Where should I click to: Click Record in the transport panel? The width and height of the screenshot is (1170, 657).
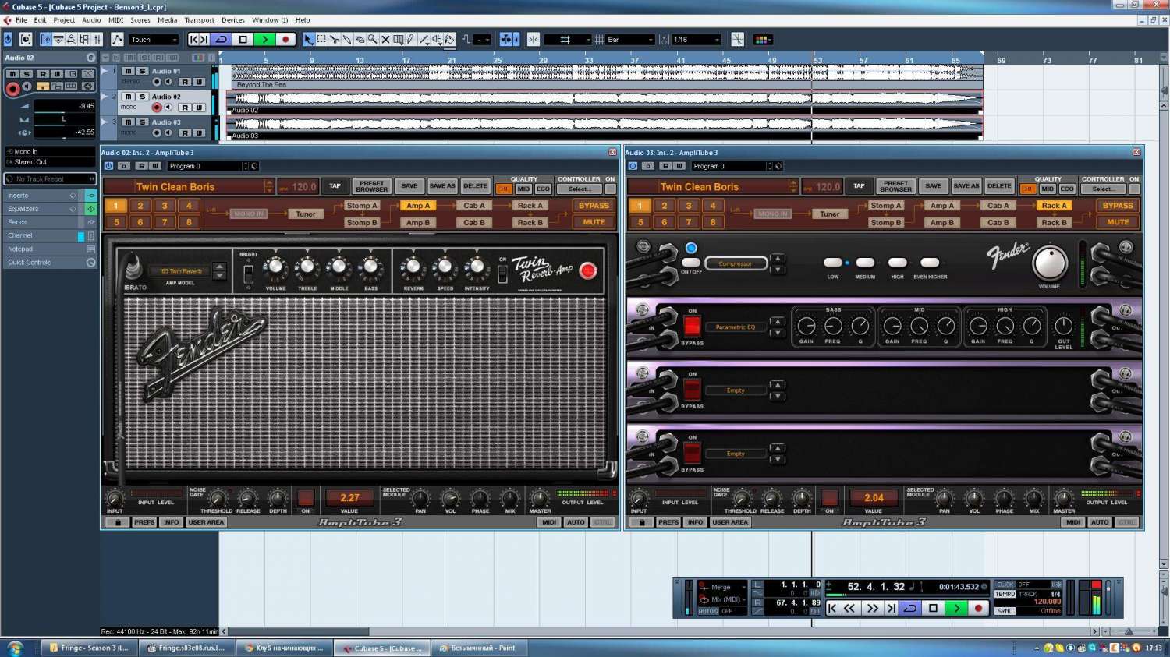978,608
